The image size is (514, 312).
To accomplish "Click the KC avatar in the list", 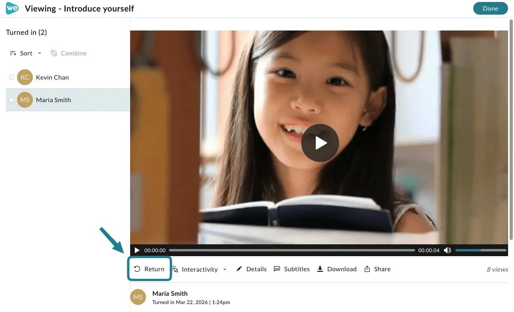I will tap(25, 77).
